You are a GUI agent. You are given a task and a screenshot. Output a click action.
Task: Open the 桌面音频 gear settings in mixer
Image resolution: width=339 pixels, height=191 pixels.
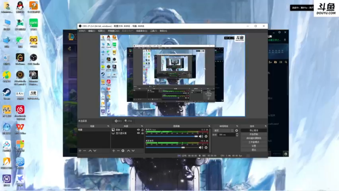pos(206,147)
